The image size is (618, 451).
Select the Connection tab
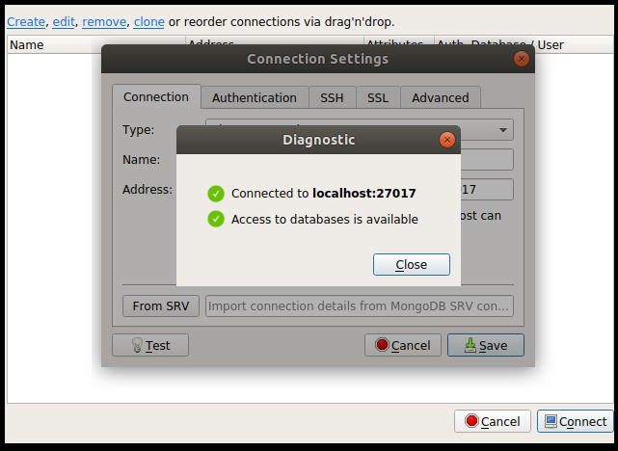click(156, 96)
